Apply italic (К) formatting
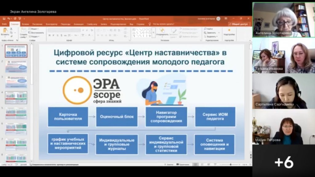The width and height of the screenshot is (315, 177). [x=54, y=36]
